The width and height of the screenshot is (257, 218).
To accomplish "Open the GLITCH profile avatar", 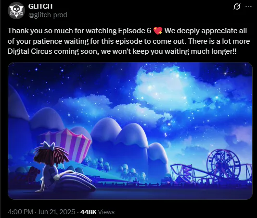I will pos(16,11).
